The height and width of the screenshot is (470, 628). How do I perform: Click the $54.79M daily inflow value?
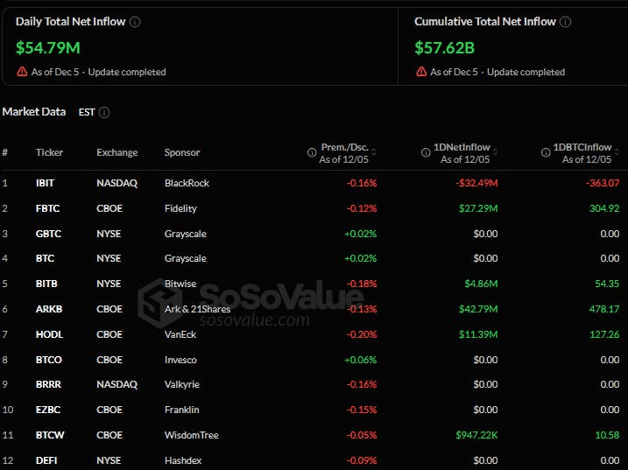pyautogui.click(x=48, y=48)
